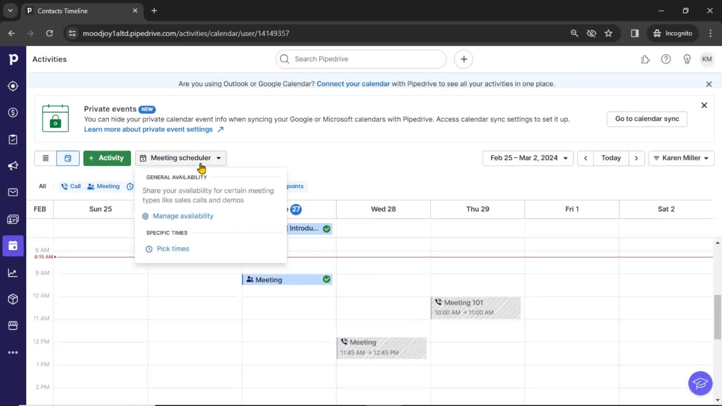
Task: Close the Private events notice
Action: pos(704,106)
